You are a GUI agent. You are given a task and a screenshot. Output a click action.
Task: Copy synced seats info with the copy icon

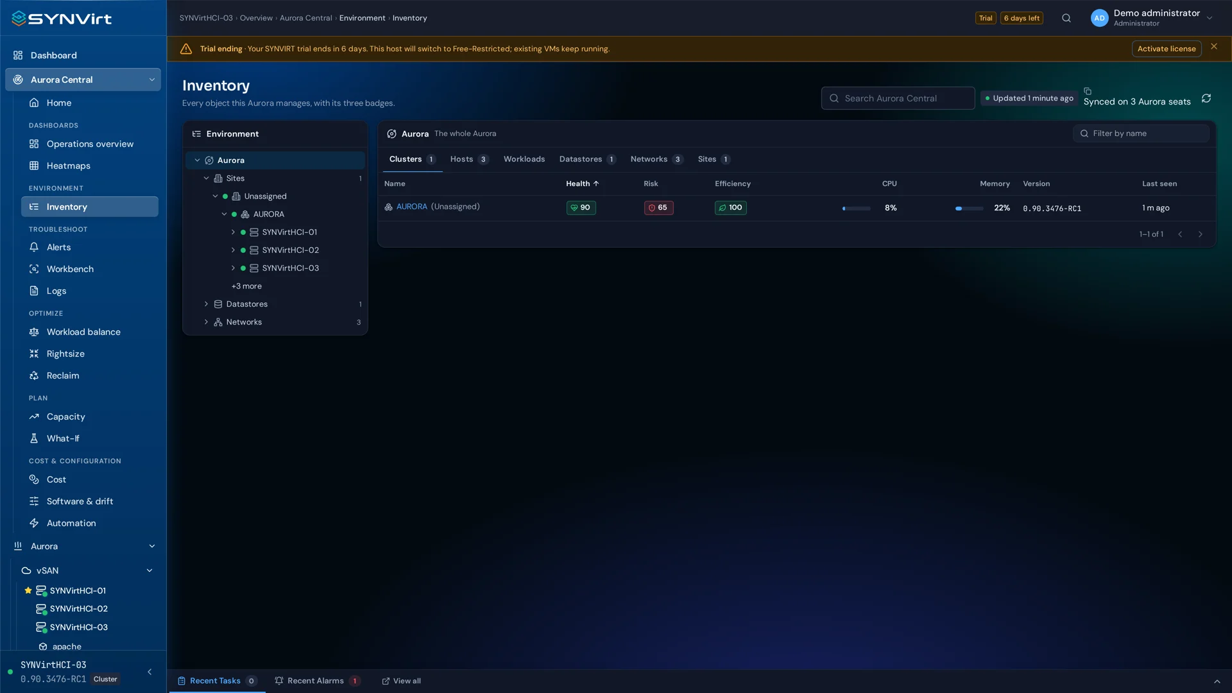point(1088,91)
